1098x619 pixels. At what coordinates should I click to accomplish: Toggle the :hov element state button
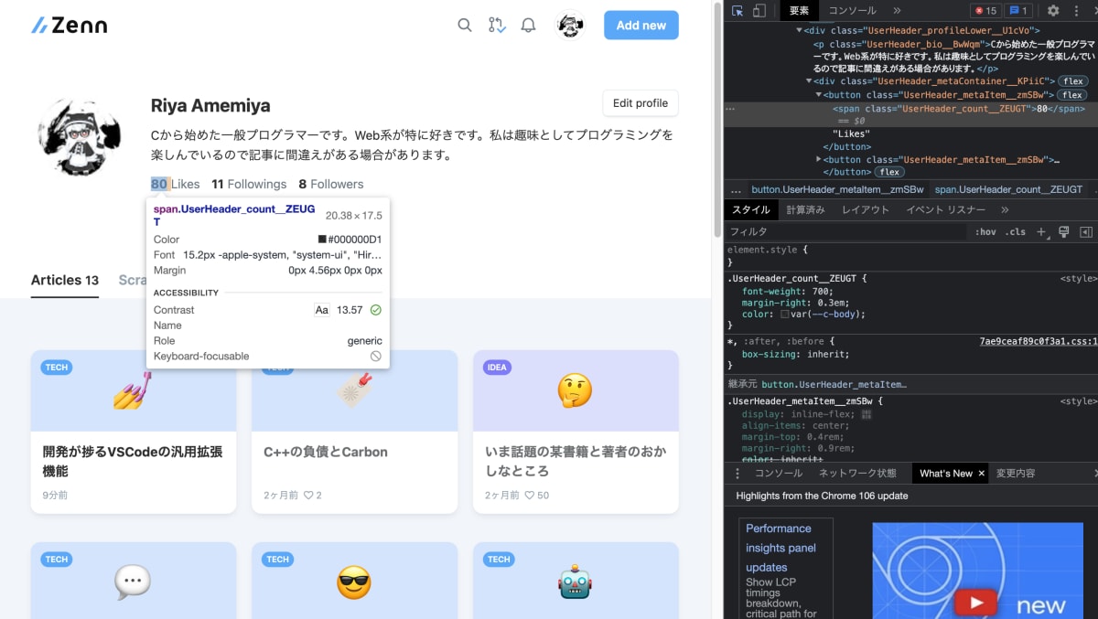coord(985,232)
